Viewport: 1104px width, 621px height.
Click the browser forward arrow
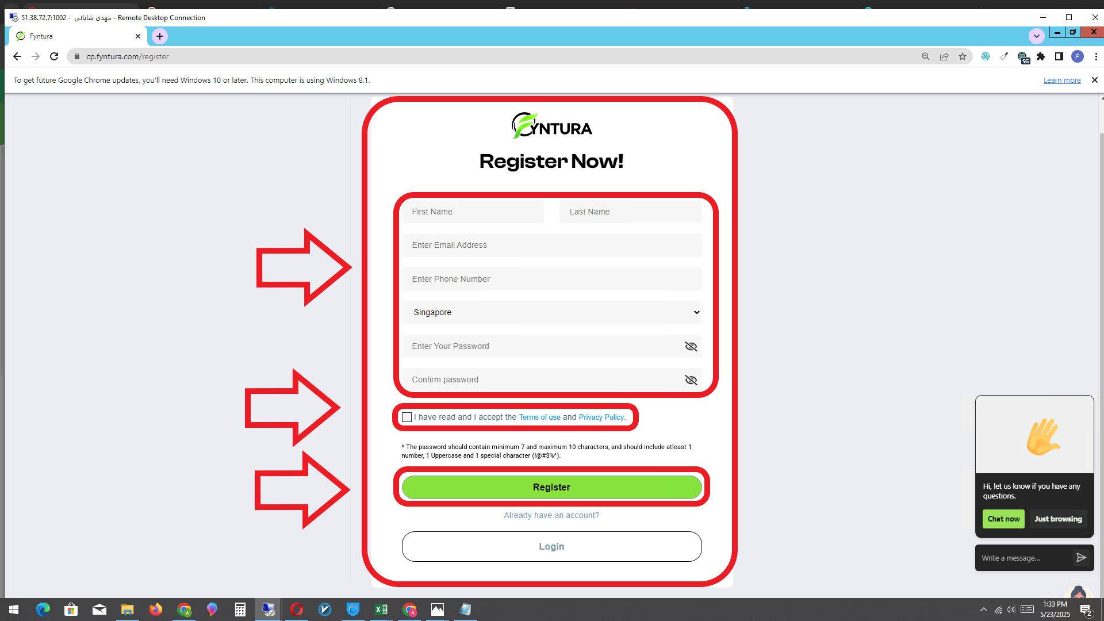36,56
